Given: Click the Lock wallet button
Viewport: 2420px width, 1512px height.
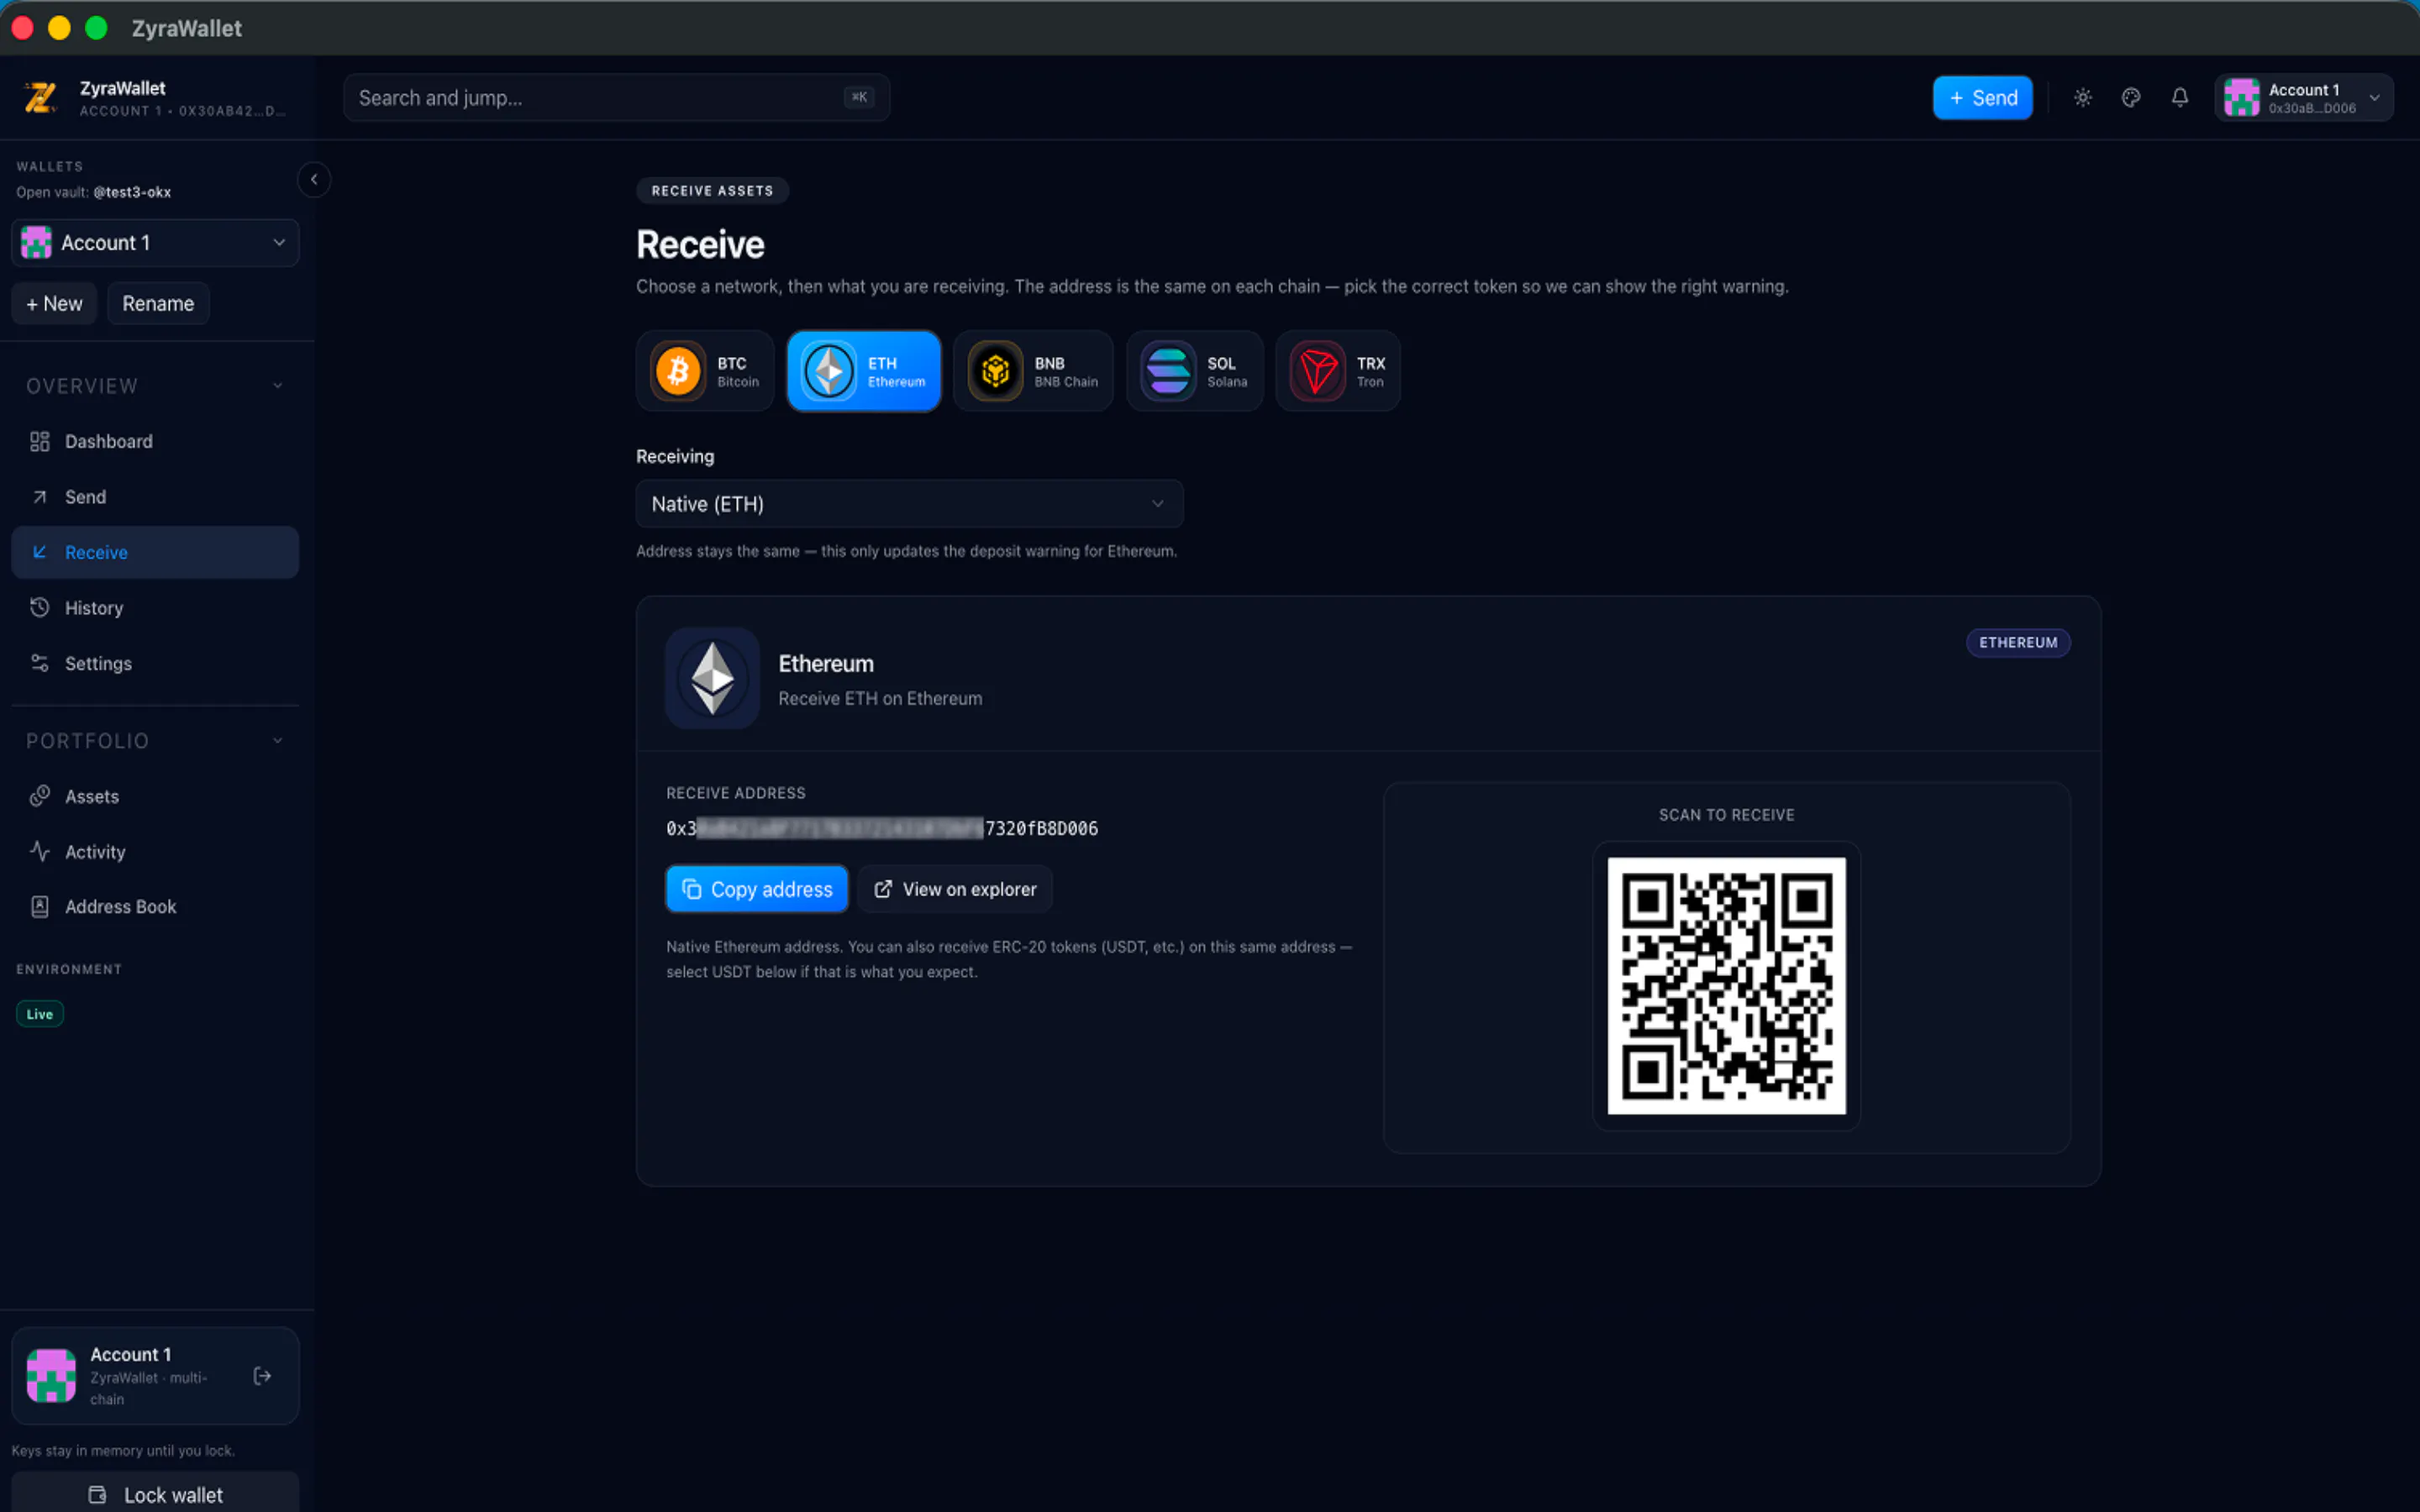Looking at the screenshot, I should (155, 1494).
